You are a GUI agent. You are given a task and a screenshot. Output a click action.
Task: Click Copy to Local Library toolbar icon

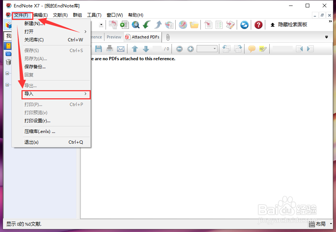(113, 25)
